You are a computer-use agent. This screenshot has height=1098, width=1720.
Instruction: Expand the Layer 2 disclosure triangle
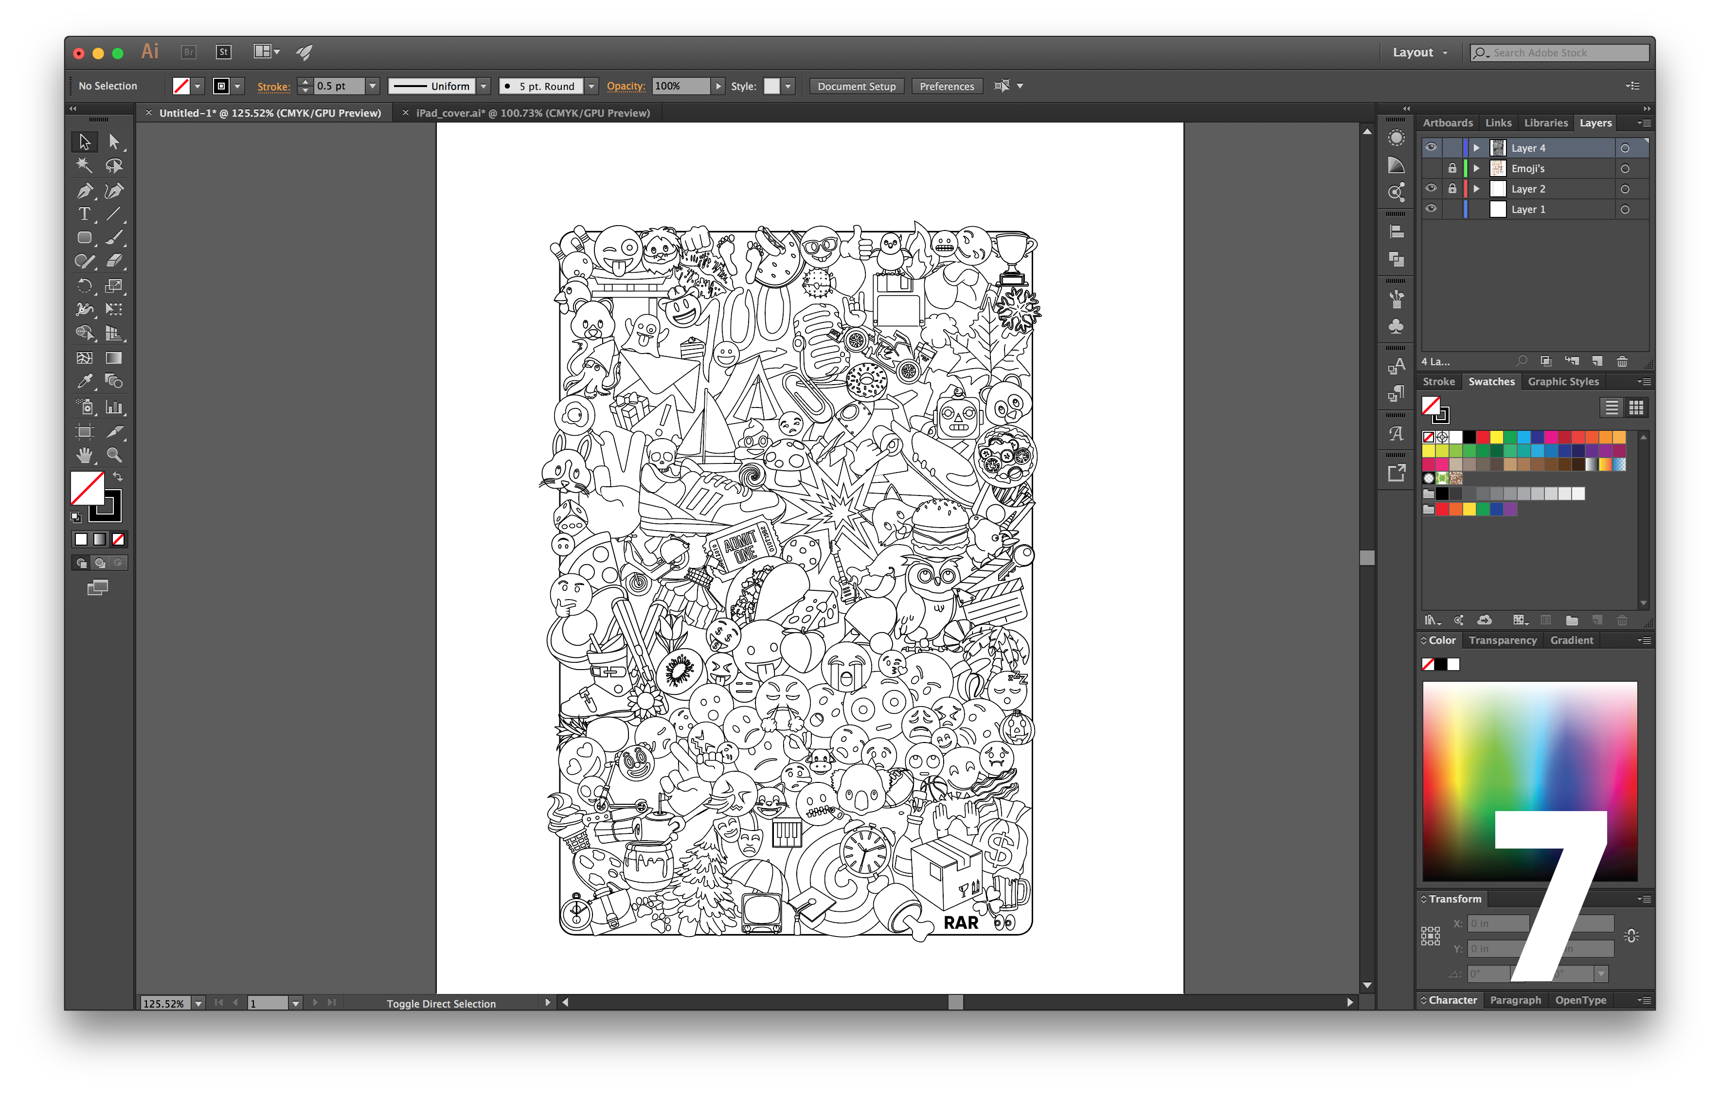(x=1476, y=189)
